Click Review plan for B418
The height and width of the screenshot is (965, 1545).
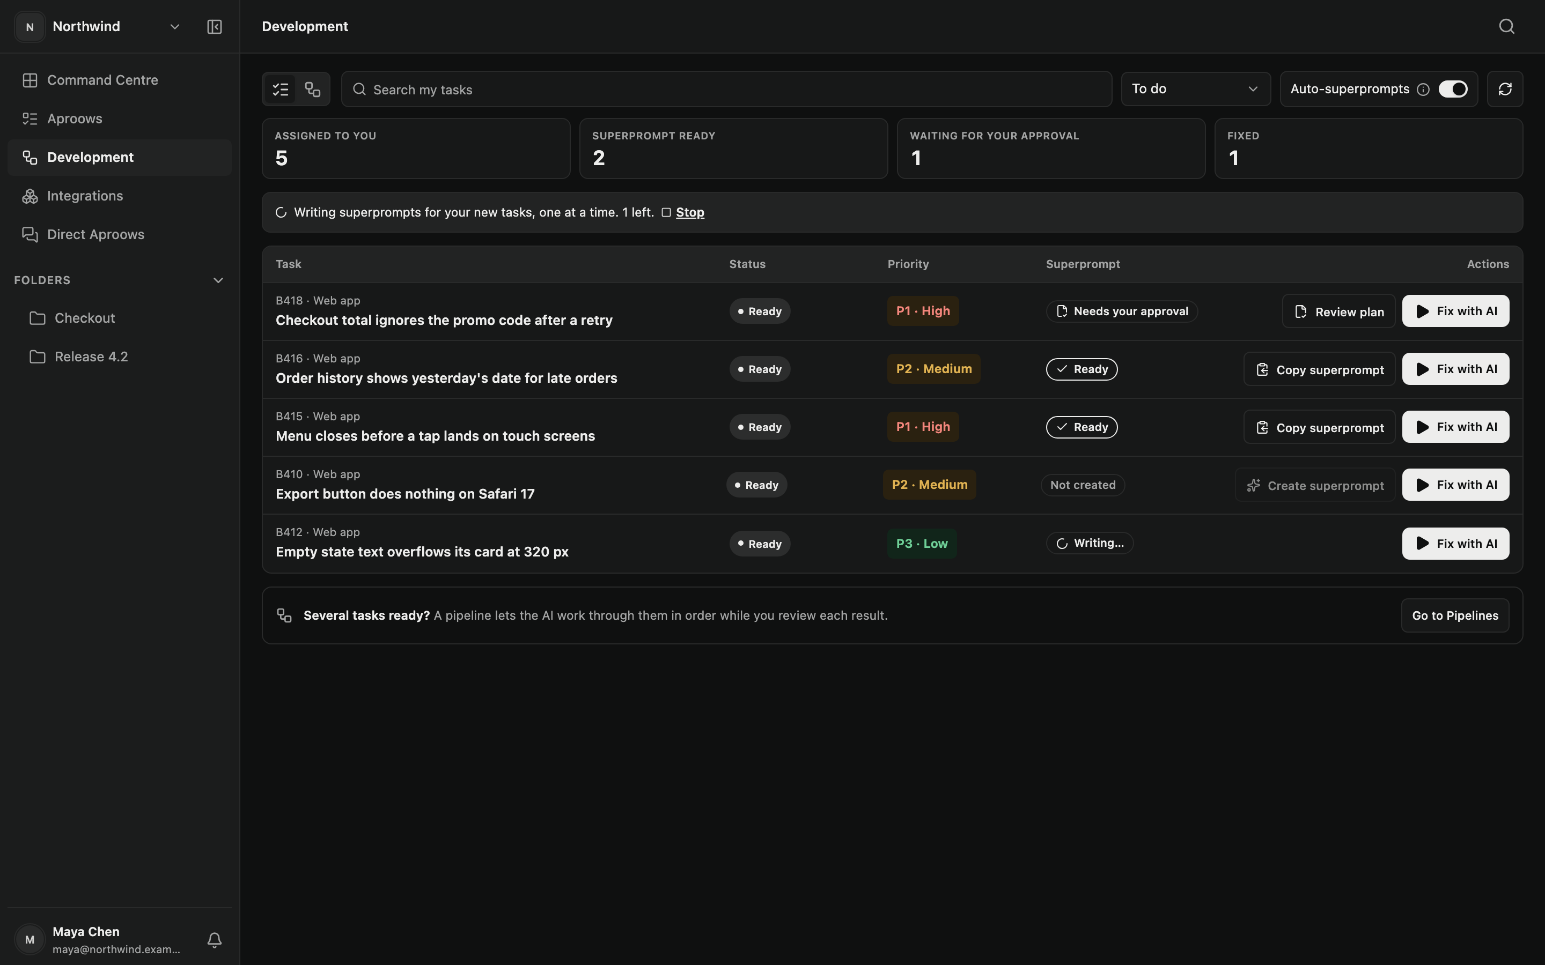tap(1338, 311)
